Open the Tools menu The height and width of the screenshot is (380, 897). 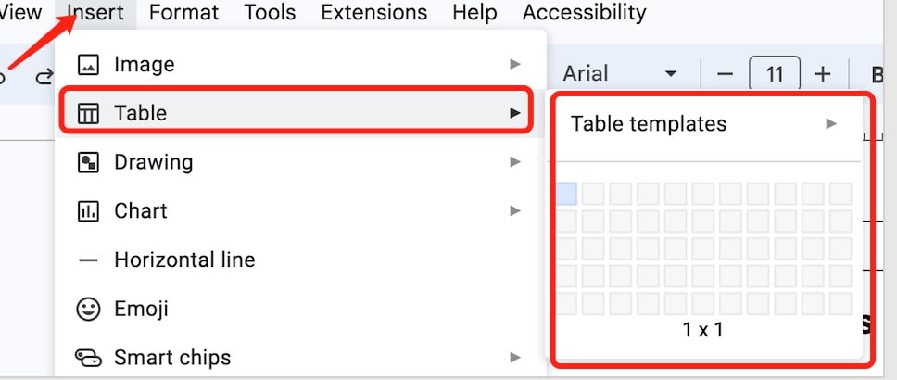coord(270,13)
